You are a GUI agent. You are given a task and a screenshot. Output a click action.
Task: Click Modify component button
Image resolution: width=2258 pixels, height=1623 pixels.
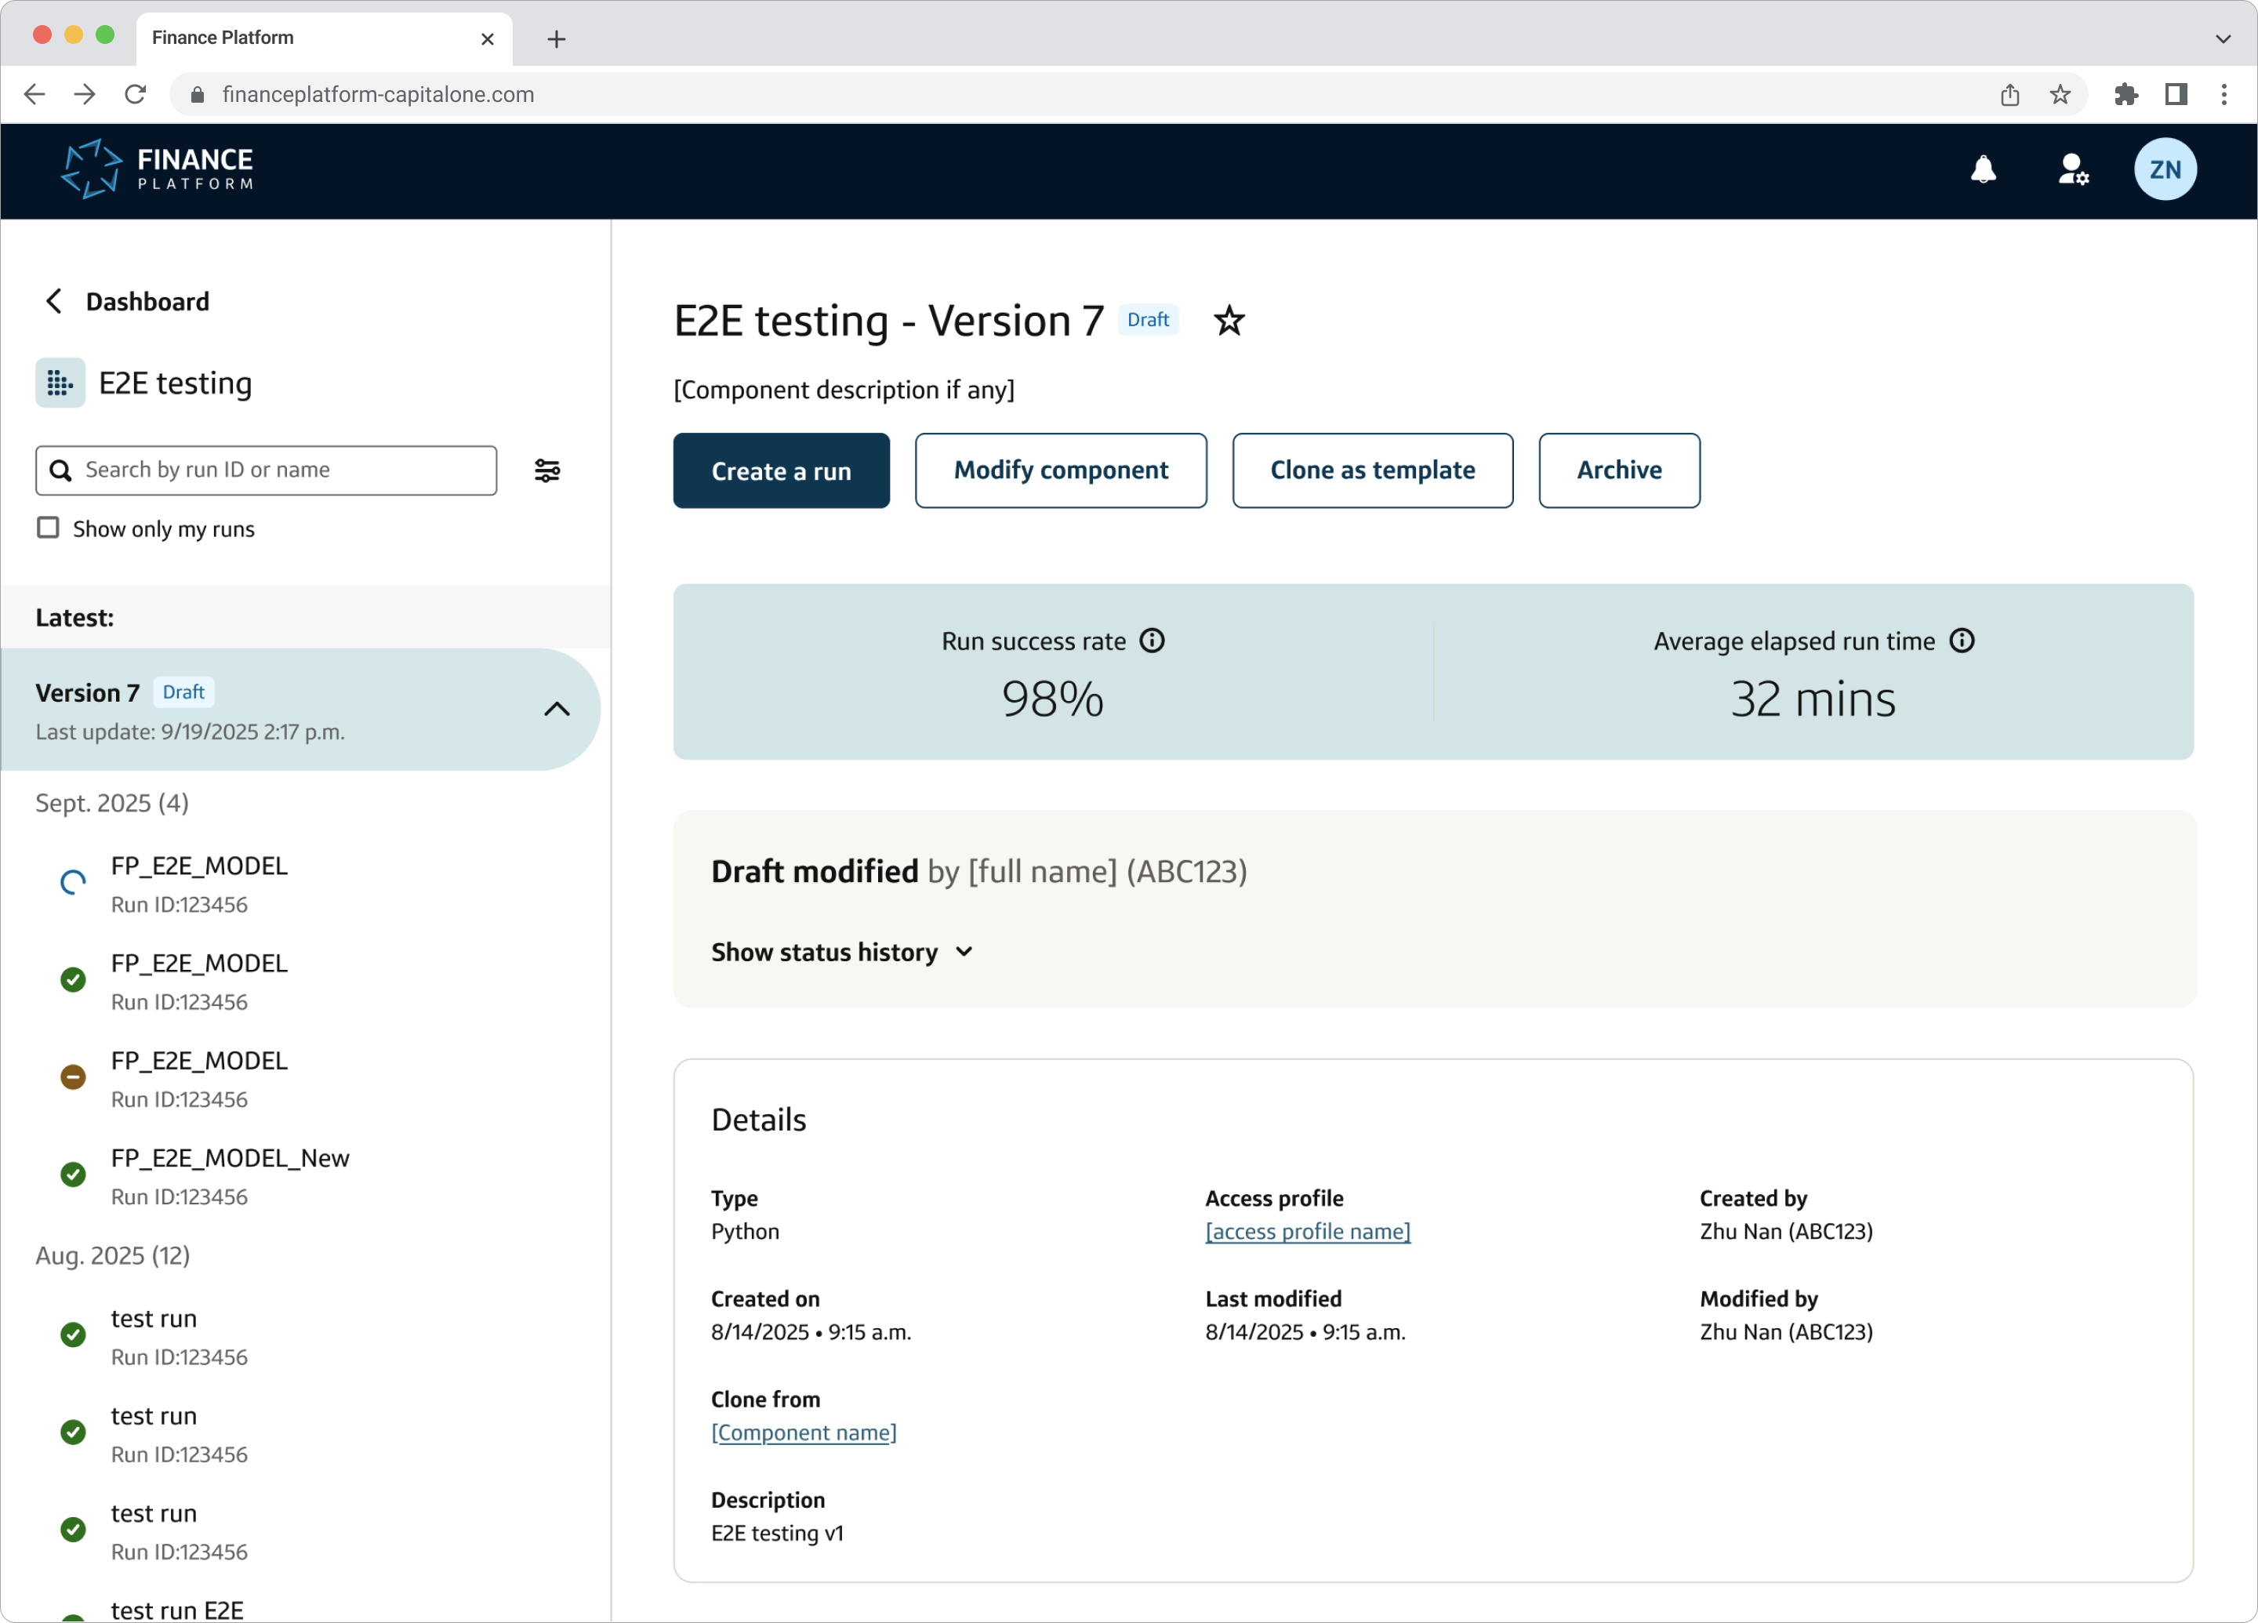1060,471
